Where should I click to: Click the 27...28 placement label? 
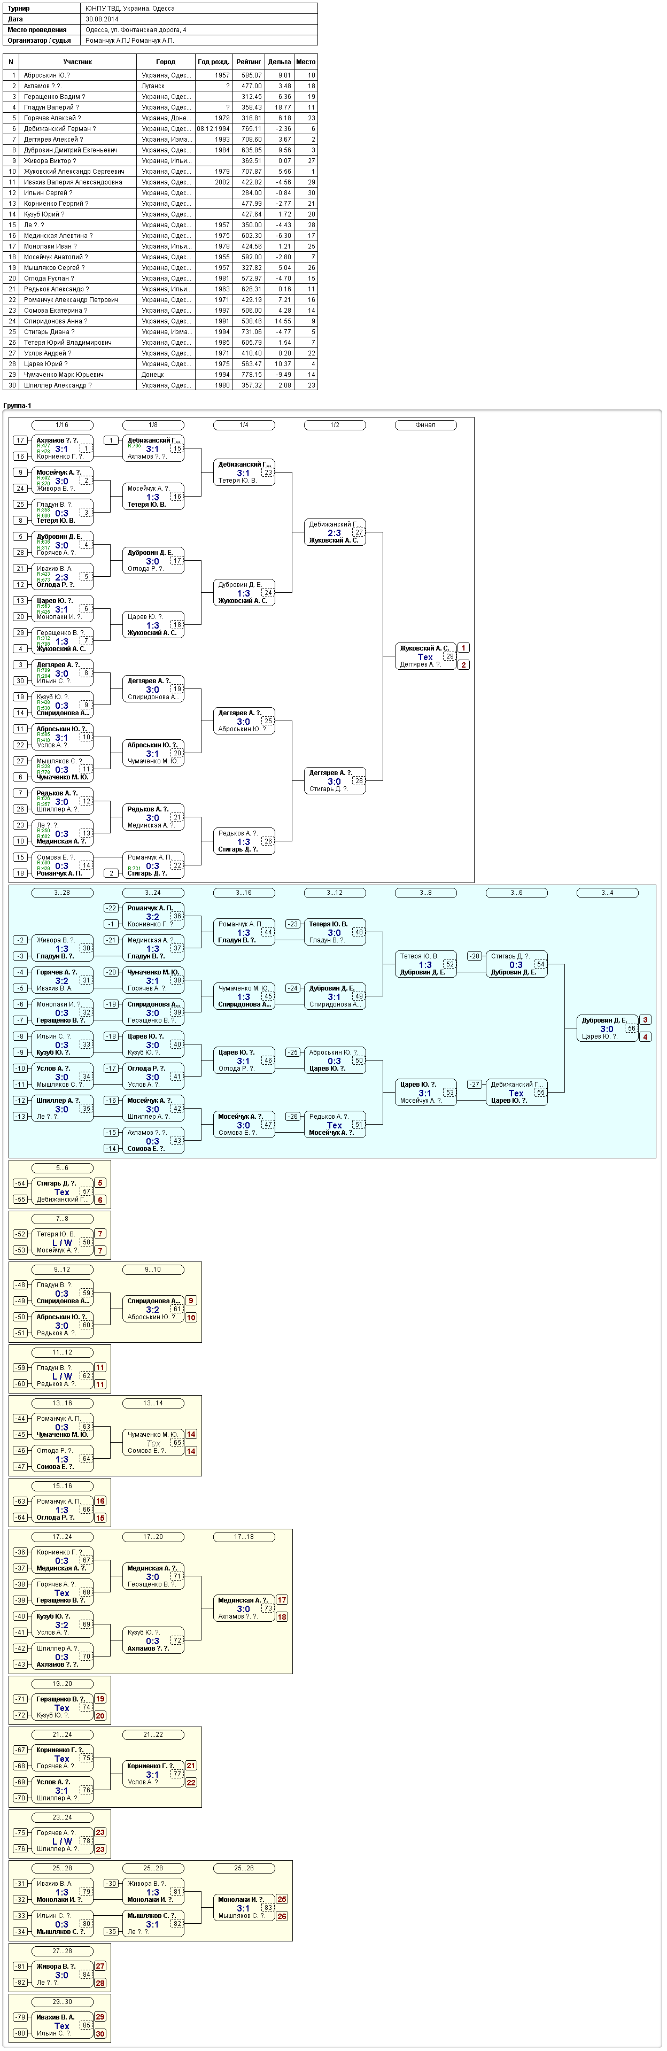pos(62,1952)
